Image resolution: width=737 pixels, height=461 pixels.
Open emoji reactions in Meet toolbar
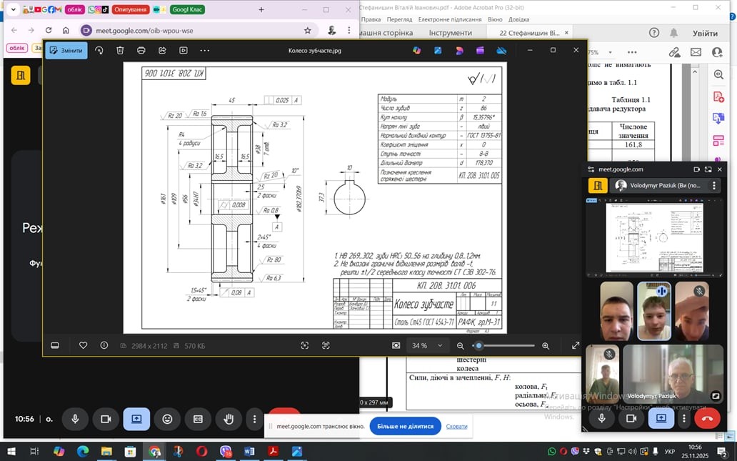coord(167,420)
